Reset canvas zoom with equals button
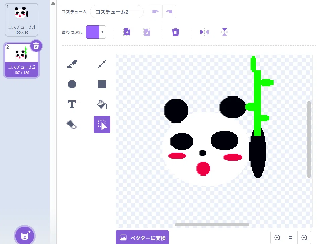Image resolution: width=319 pixels, height=244 pixels. click(x=291, y=237)
